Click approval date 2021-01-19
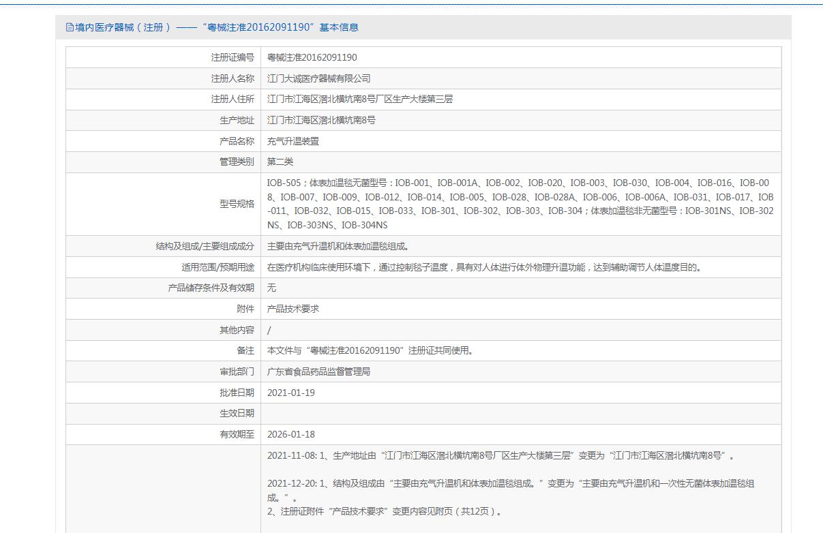Viewport: 823px width, 533px height. (291, 393)
